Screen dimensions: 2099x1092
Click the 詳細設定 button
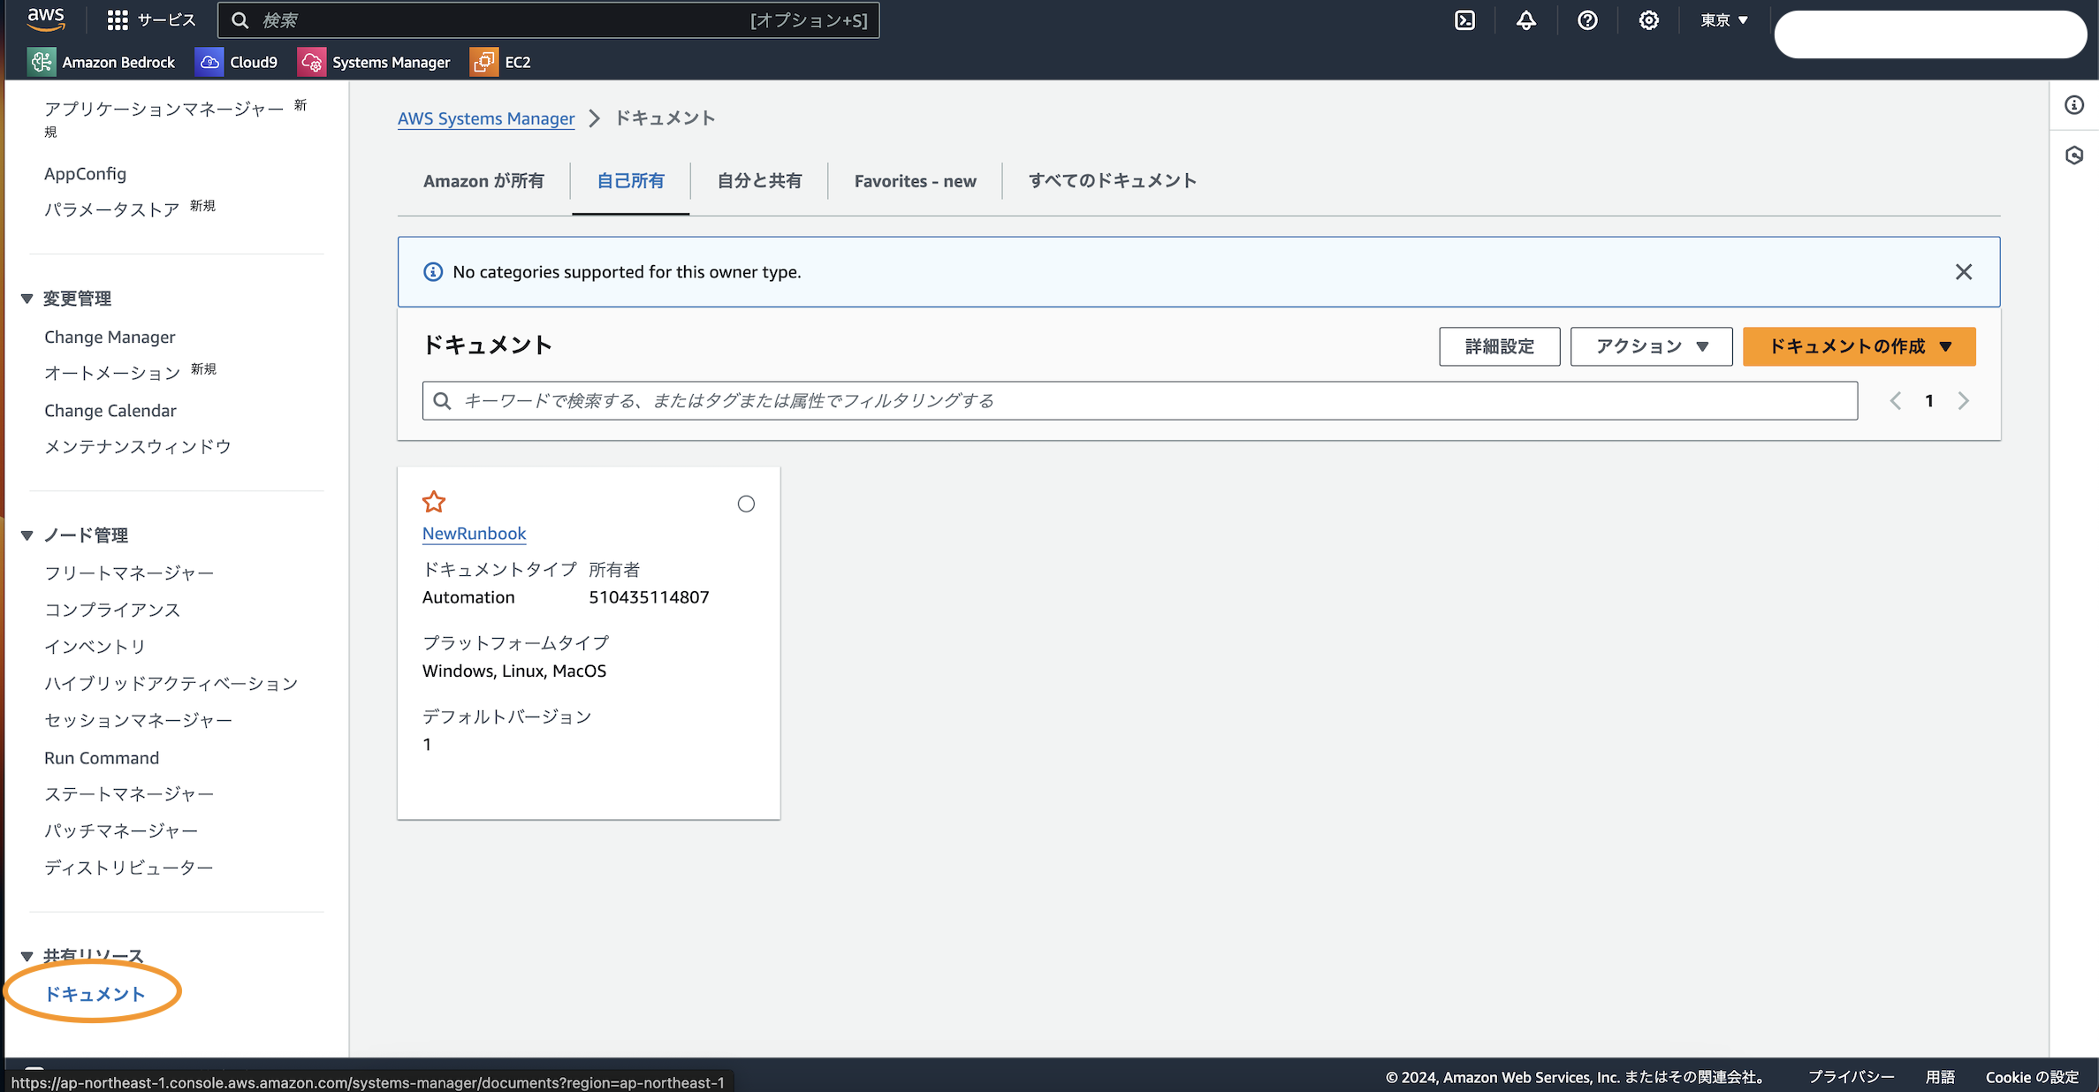(x=1499, y=346)
